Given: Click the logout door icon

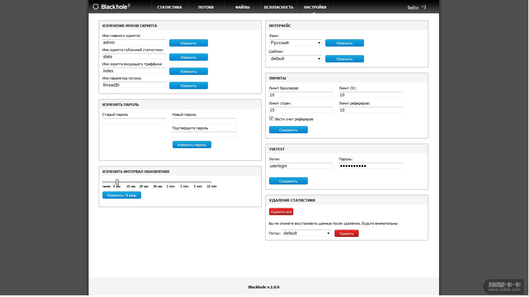Looking at the screenshot, I should (x=424, y=7).
